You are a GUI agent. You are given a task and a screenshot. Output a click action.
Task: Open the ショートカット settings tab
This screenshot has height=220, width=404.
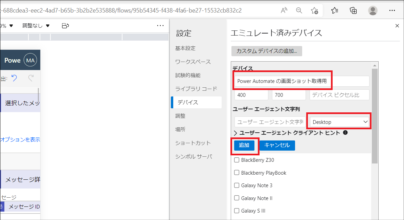pyautogui.click(x=193, y=143)
